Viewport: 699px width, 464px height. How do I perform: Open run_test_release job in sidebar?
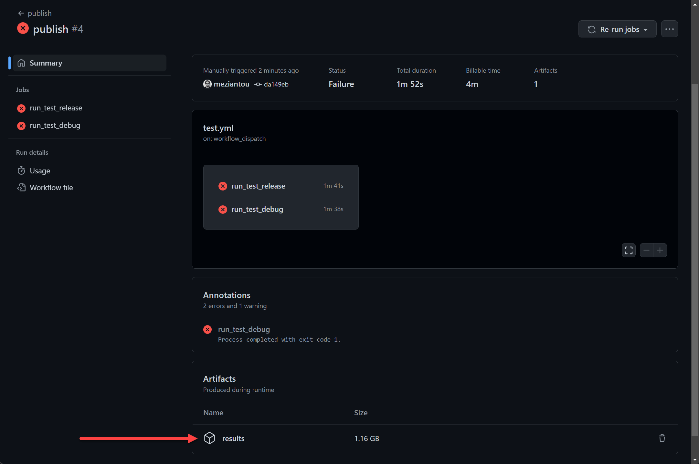pyautogui.click(x=56, y=108)
